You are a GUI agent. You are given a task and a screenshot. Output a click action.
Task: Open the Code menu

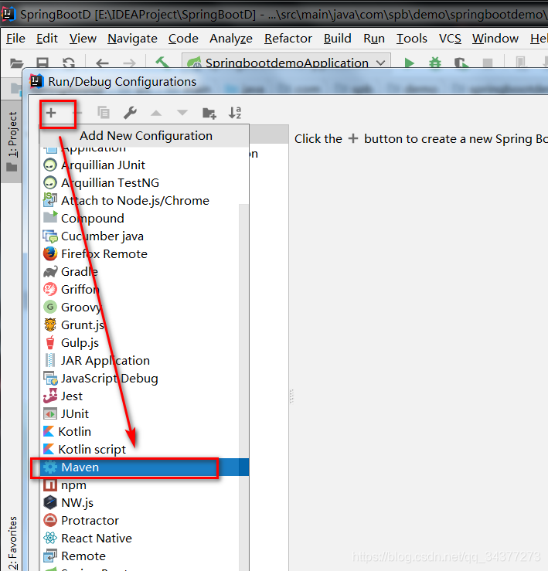183,38
